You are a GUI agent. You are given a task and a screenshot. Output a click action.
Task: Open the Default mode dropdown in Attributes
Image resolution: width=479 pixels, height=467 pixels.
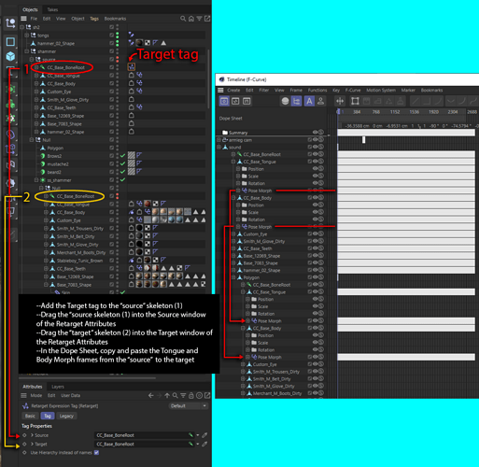(189, 406)
